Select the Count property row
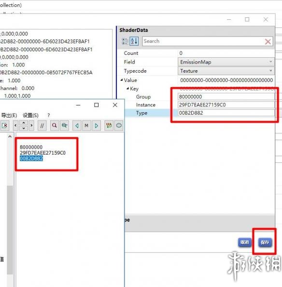Screen dimensions: 282x287 pos(196,53)
